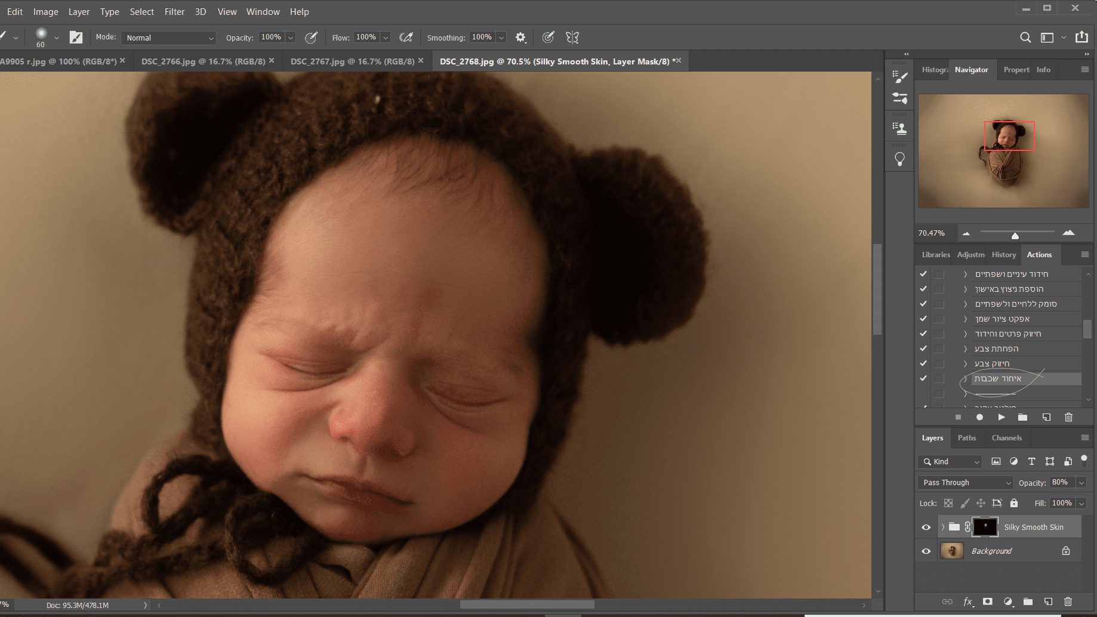The height and width of the screenshot is (617, 1097).
Task: Create new adjustment layer icon
Action: pyautogui.click(x=1008, y=601)
